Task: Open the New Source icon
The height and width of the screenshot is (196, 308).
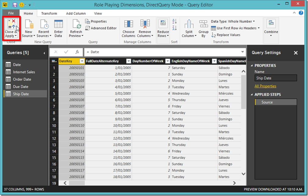Action: coord(29,24)
